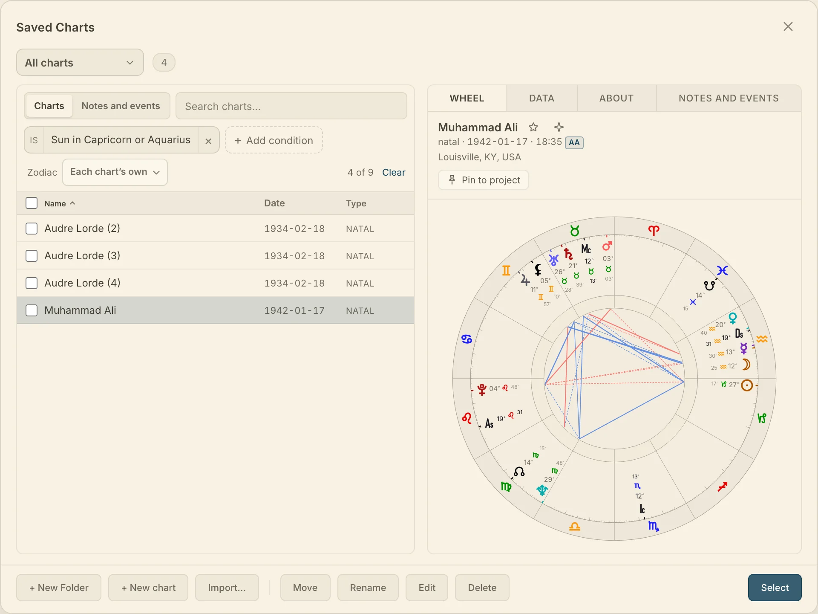Open the All charts folder dropdown

[80, 62]
